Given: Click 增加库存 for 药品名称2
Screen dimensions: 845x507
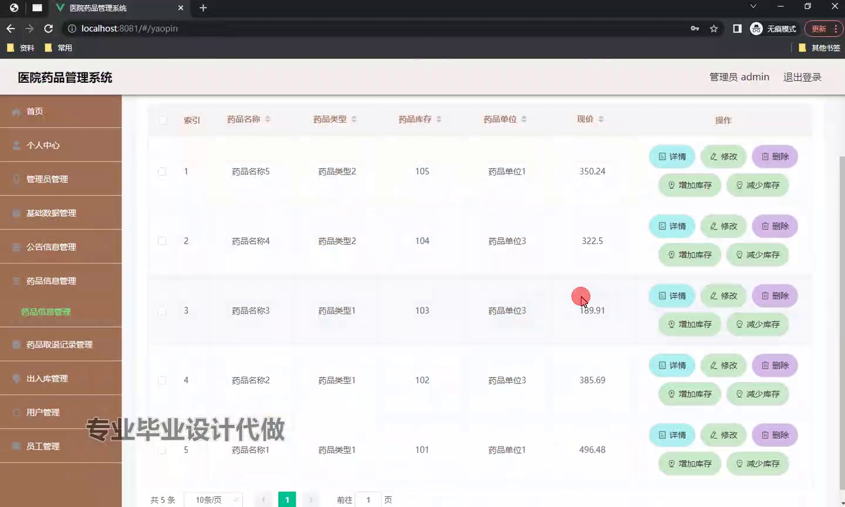Looking at the screenshot, I should click(689, 394).
